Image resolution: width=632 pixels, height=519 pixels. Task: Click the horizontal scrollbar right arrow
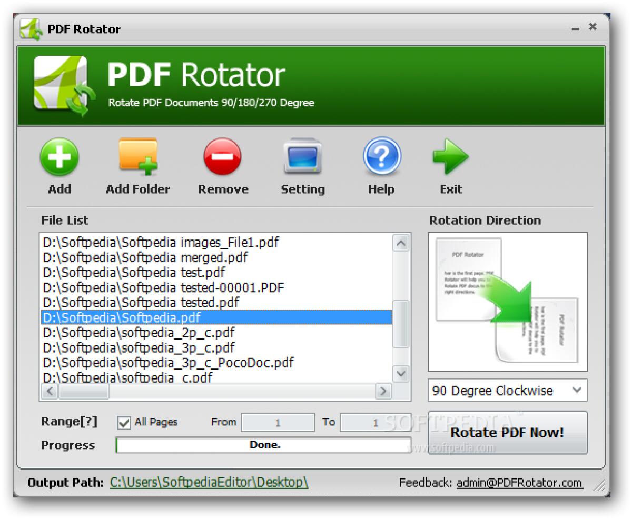point(384,392)
